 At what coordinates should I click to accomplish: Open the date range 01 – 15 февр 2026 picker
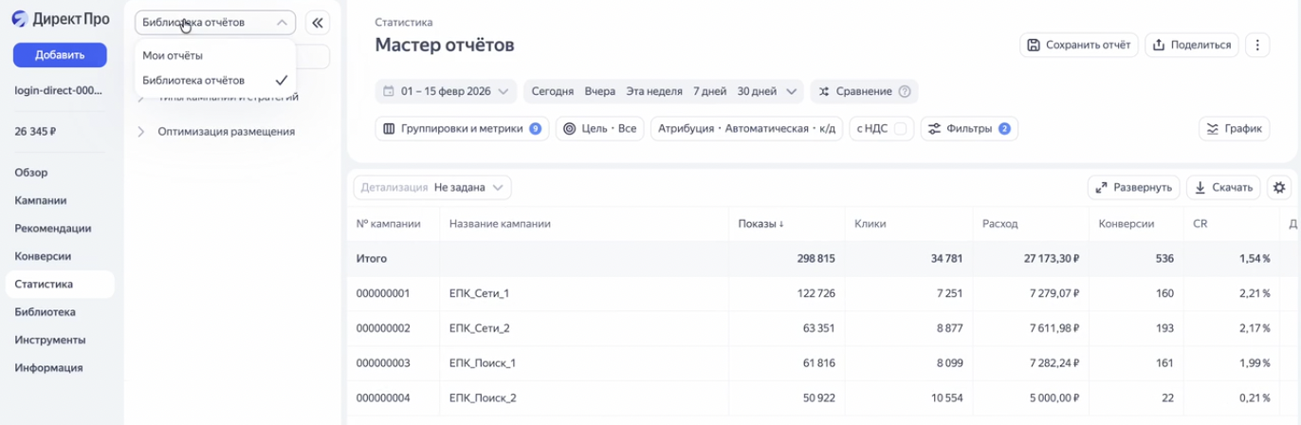pos(446,92)
